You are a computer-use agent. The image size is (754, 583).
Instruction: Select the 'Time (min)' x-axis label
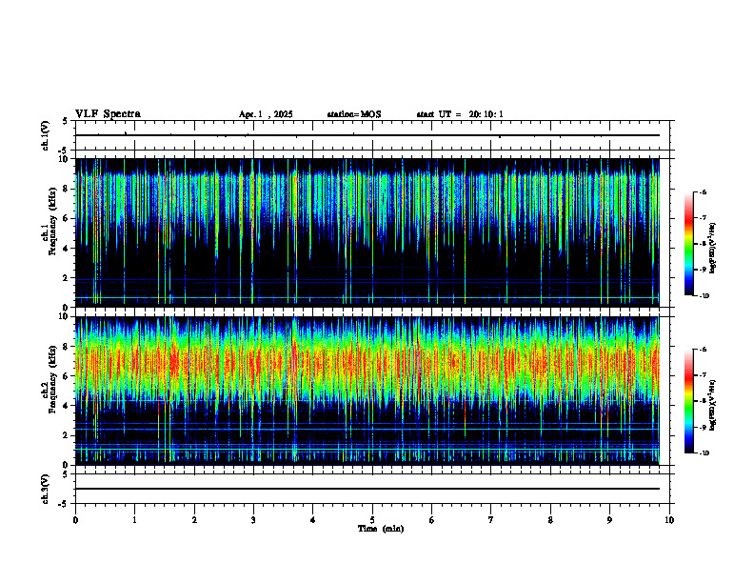point(381,529)
